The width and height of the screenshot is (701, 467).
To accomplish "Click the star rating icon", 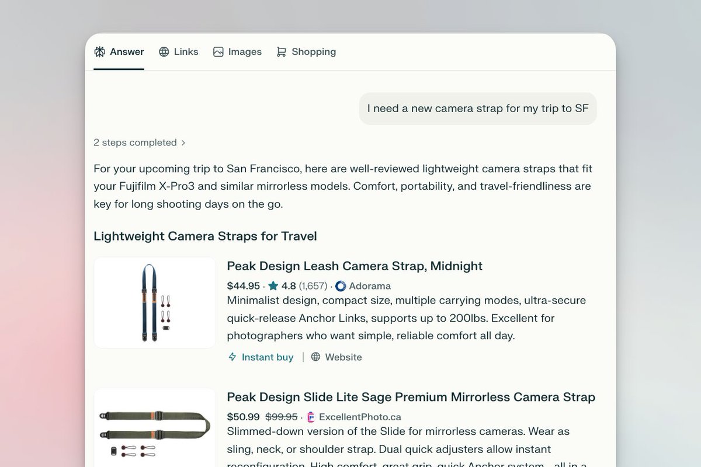I will [273, 286].
